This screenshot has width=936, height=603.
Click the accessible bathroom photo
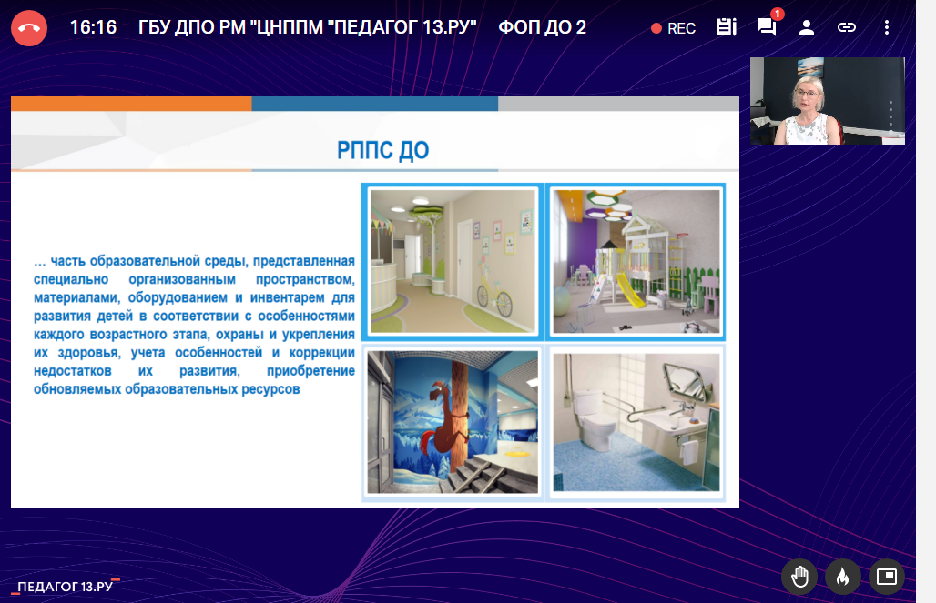636,422
